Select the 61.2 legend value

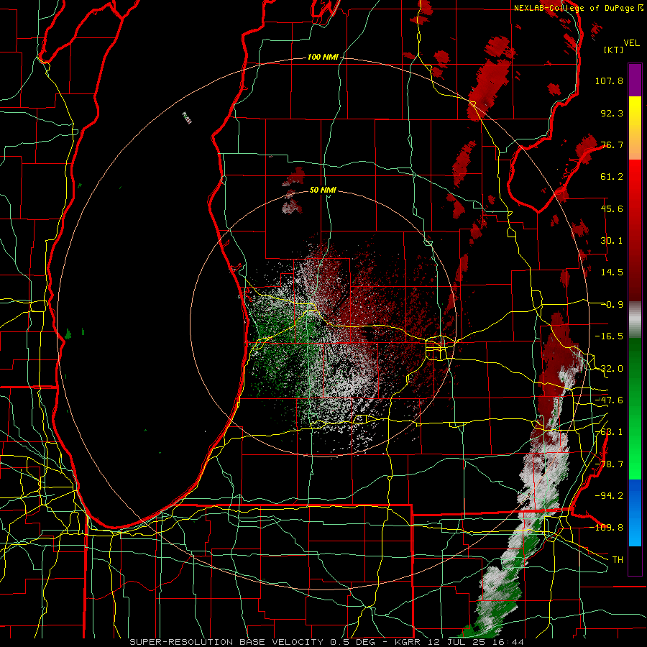click(612, 177)
